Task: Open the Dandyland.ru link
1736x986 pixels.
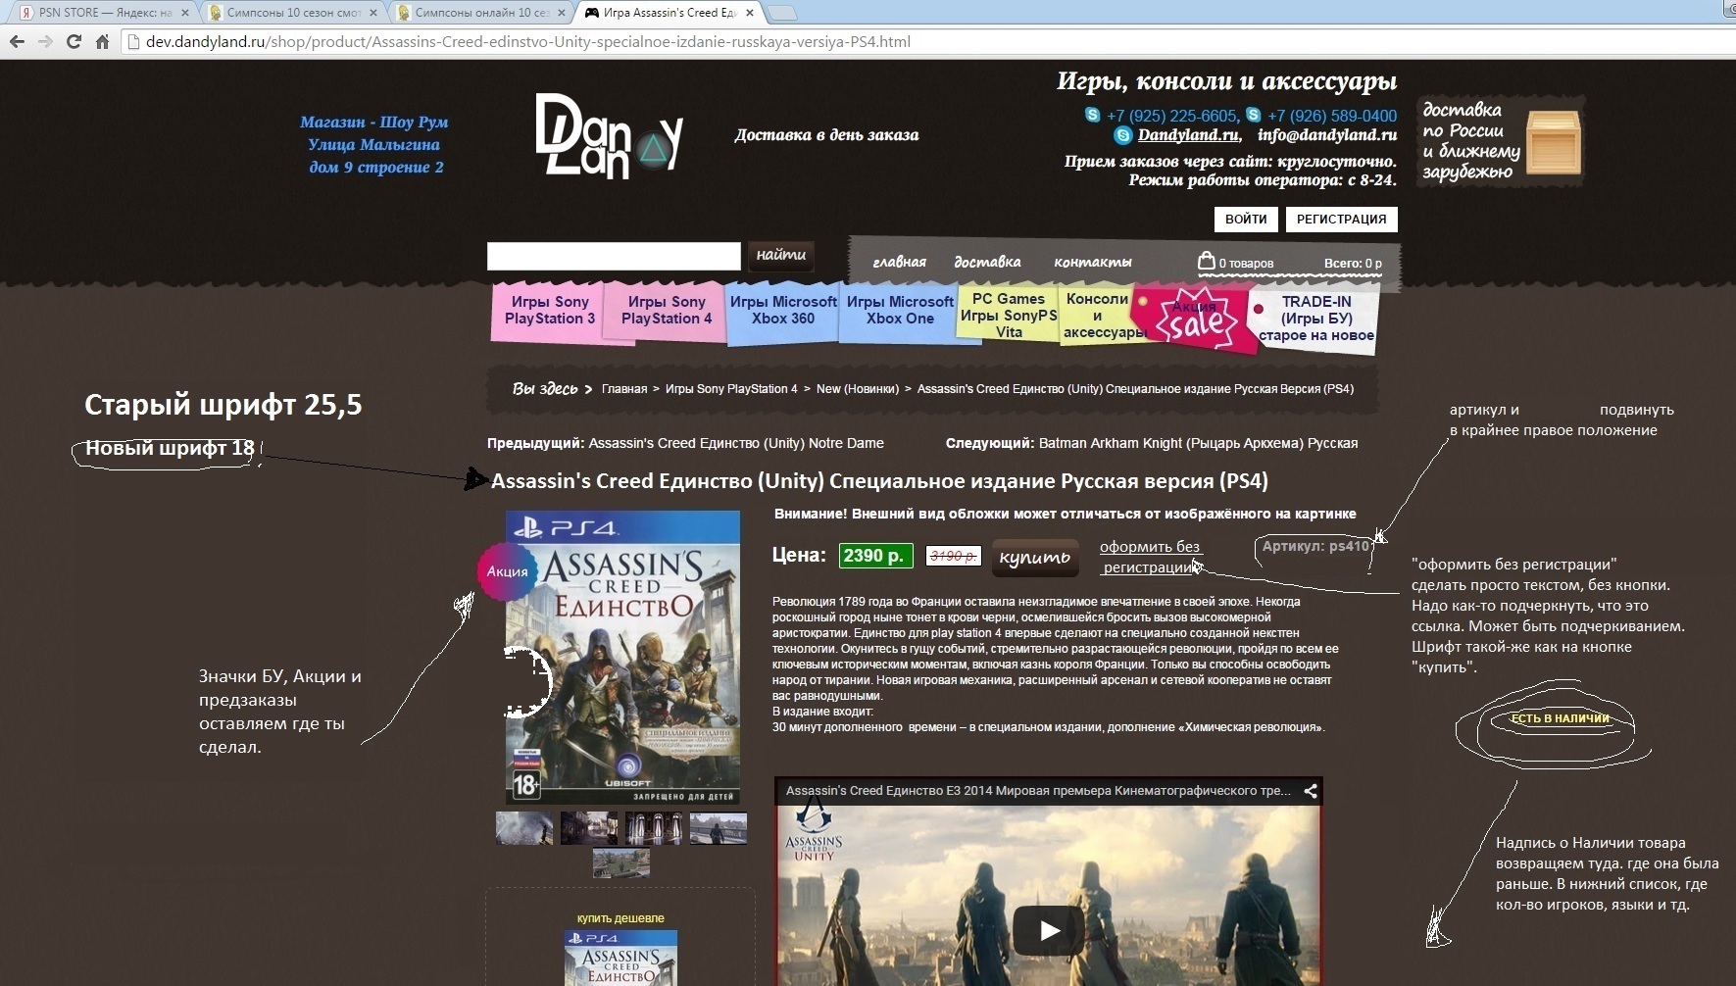Action: click(x=1188, y=135)
